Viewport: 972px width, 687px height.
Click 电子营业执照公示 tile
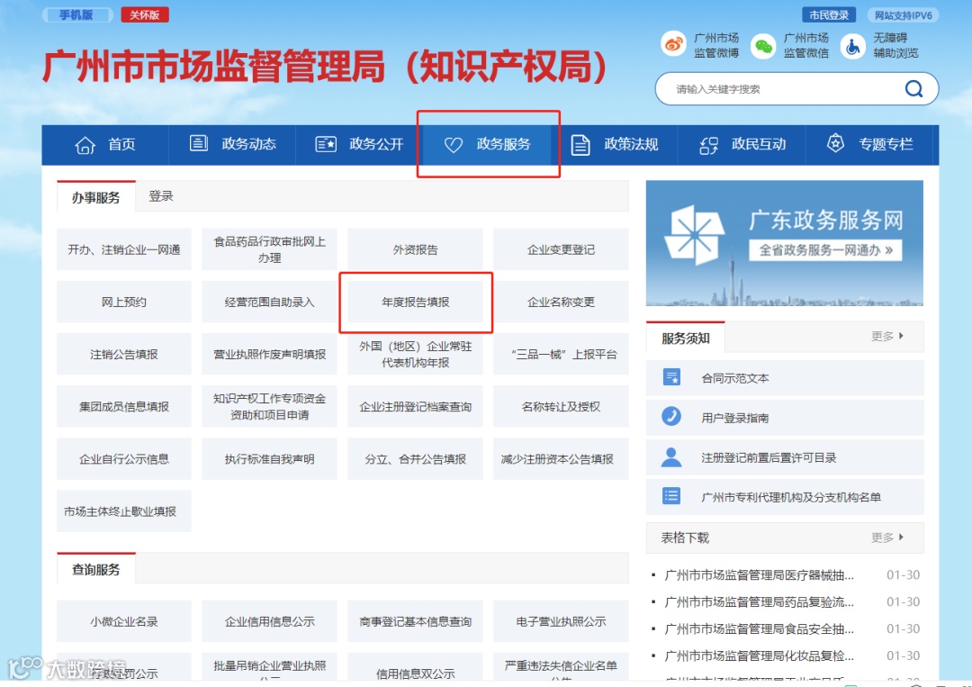click(561, 621)
